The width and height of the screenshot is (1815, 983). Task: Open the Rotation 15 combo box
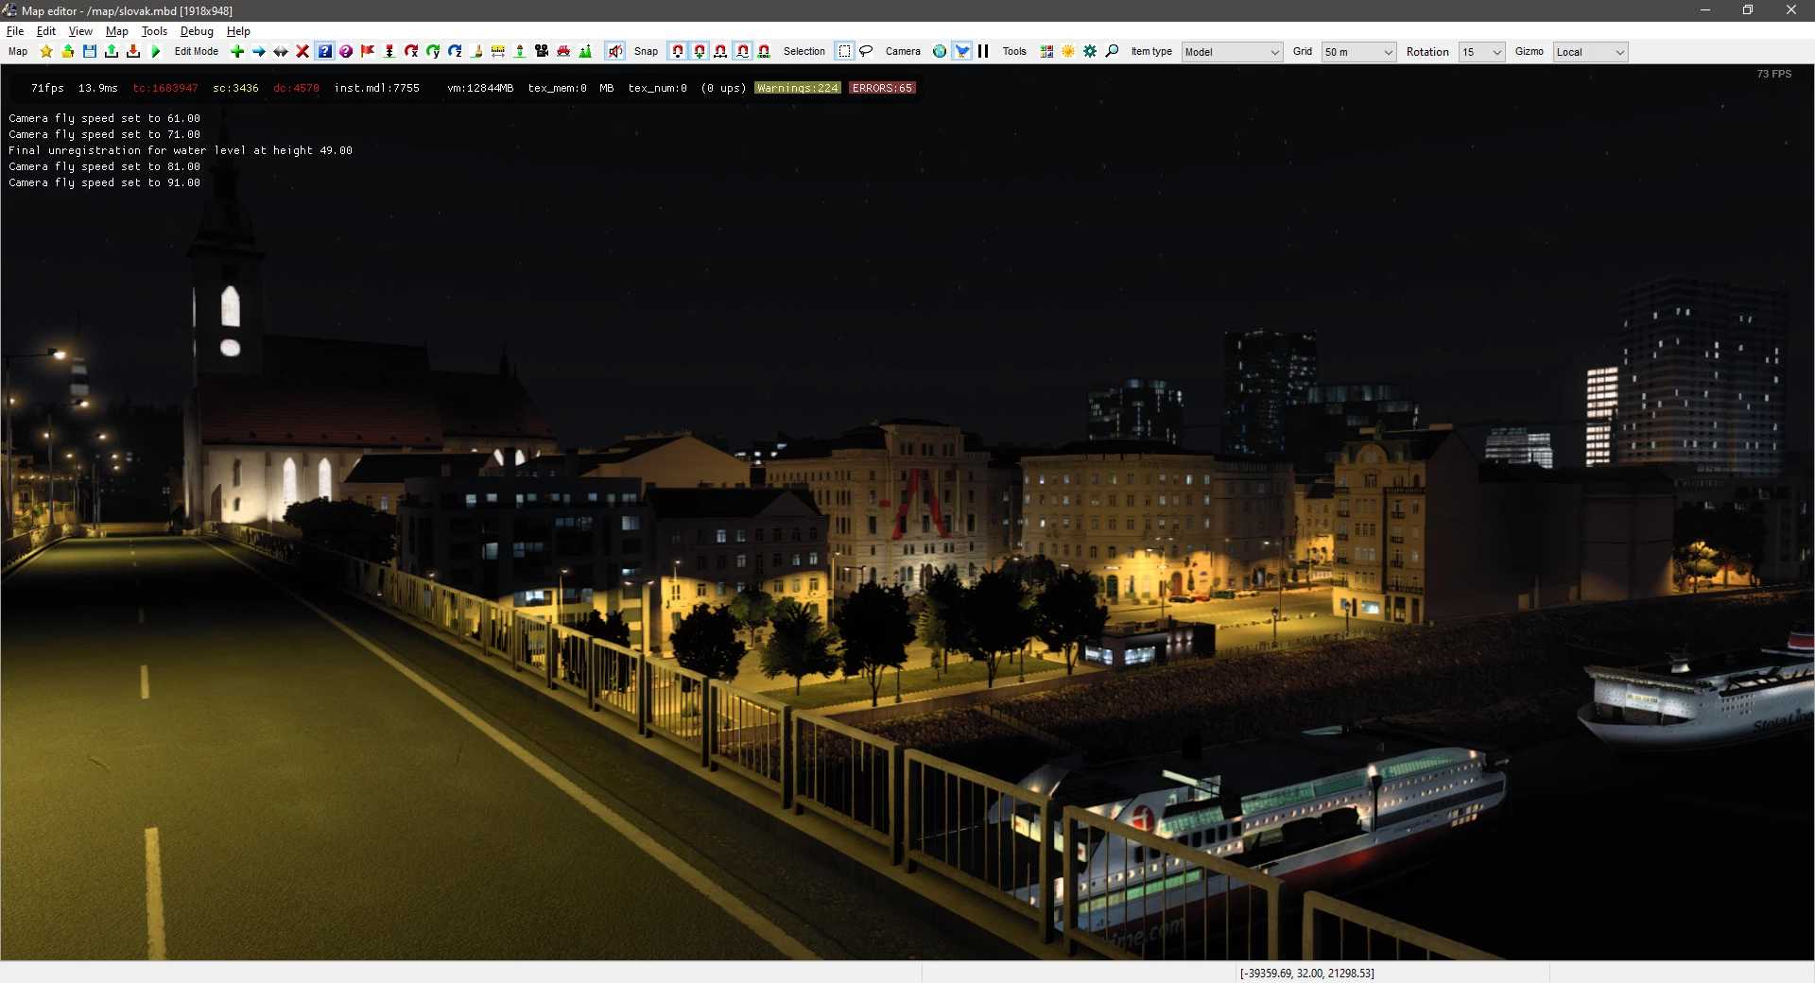click(1481, 52)
